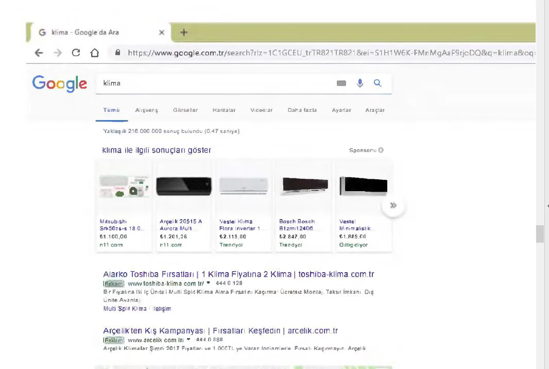Switch to Videolar tab

261,110
